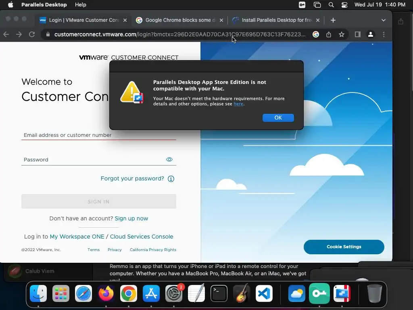This screenshot has height=310, width=413.
Task: Click the key icon in menu bar
Action: coord(302,5)
